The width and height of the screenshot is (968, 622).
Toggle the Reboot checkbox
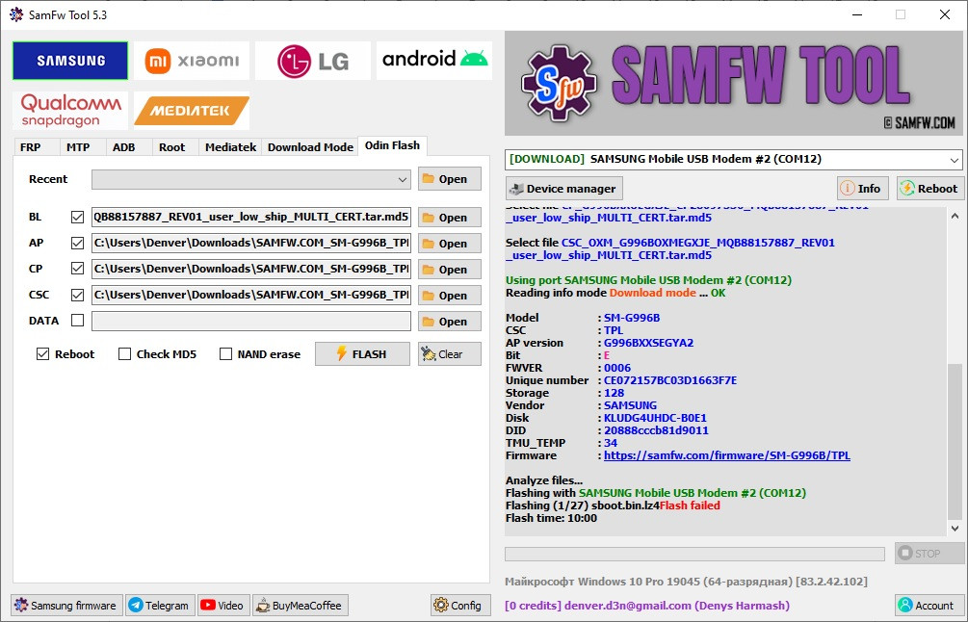pyautogui.click(x=42, y=354)
